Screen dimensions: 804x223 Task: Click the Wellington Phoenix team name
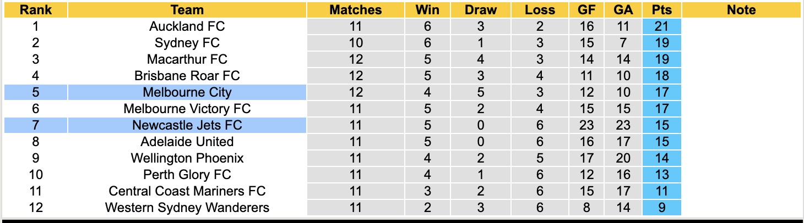coord(187,158)
